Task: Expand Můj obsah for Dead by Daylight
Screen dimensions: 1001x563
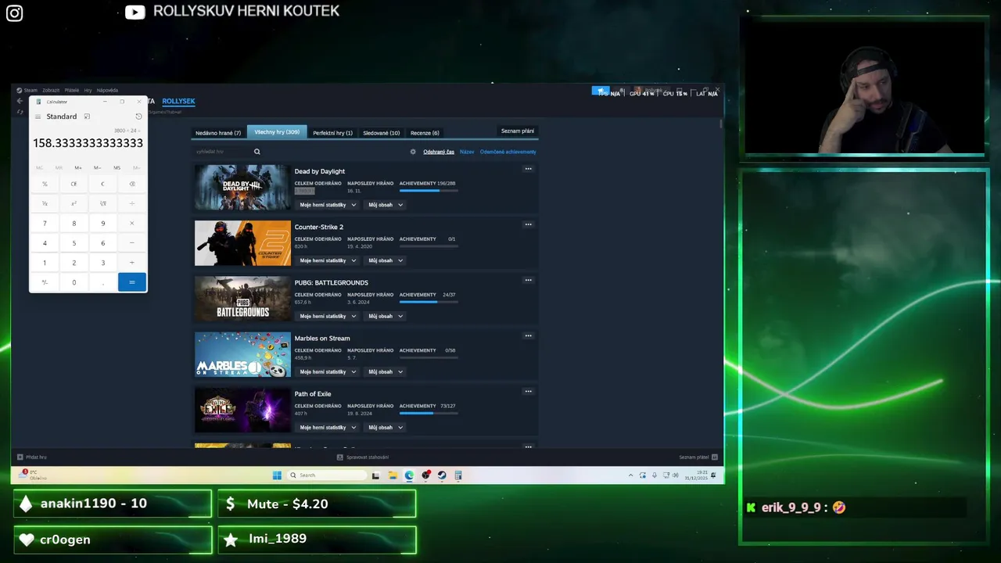Action: (x=386, y=205)
